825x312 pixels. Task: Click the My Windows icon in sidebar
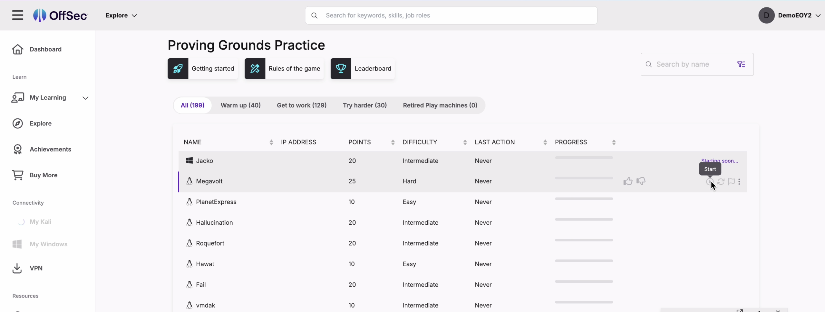point(17,244)
